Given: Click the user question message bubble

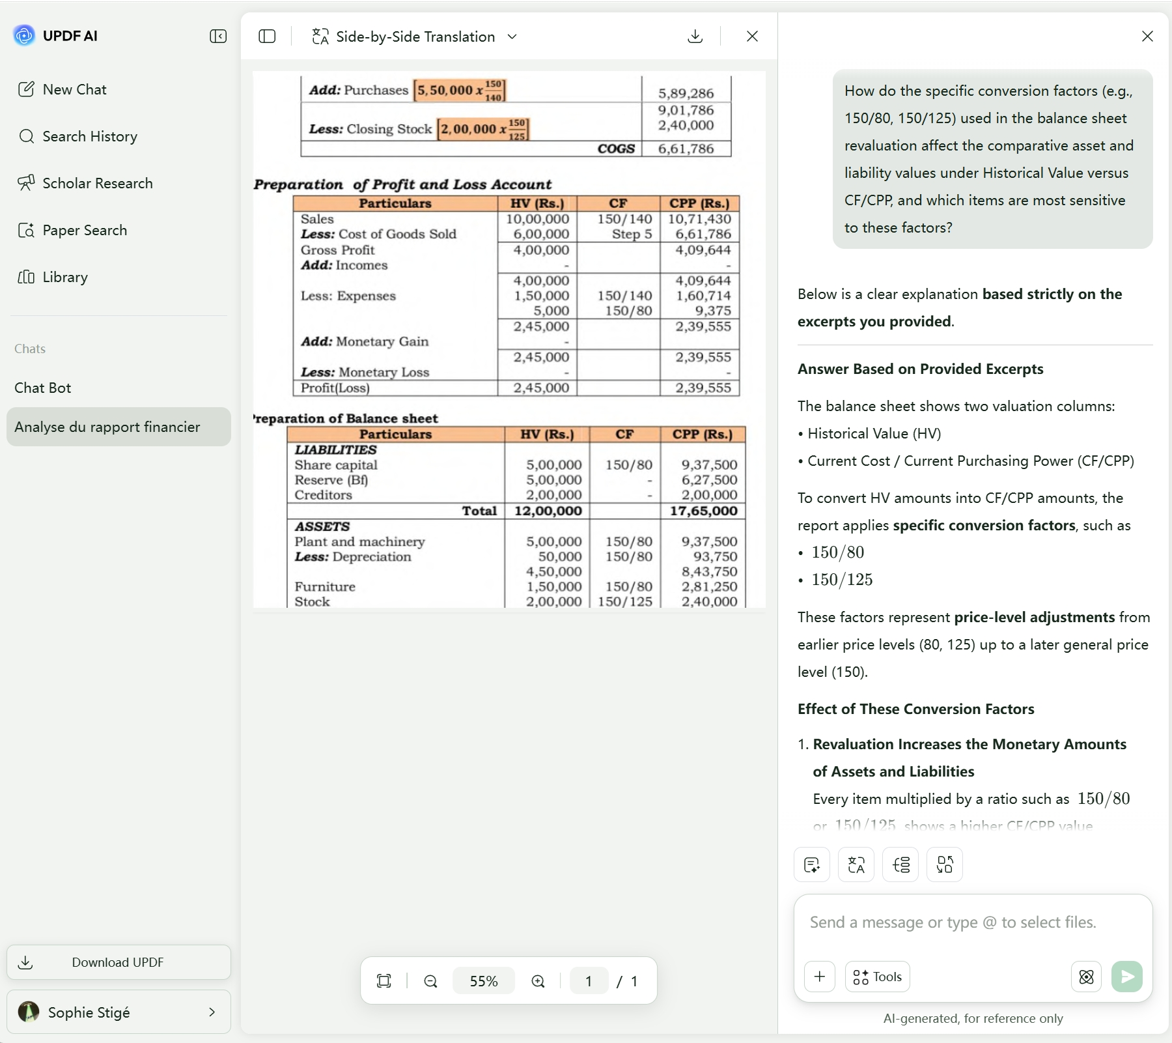Looking at the screenshot, I should point(992,159).
